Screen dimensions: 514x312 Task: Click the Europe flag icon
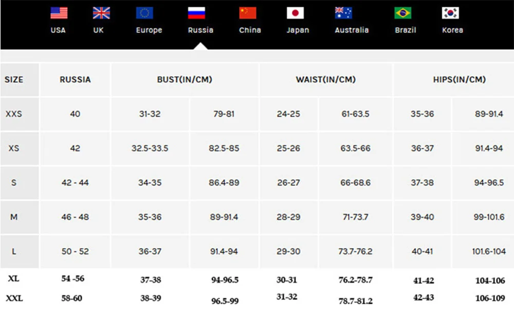click(144, 13)
